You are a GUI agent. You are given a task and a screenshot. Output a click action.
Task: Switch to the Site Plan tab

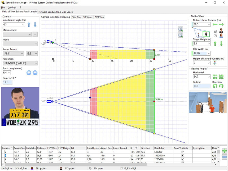coord(76,17)
